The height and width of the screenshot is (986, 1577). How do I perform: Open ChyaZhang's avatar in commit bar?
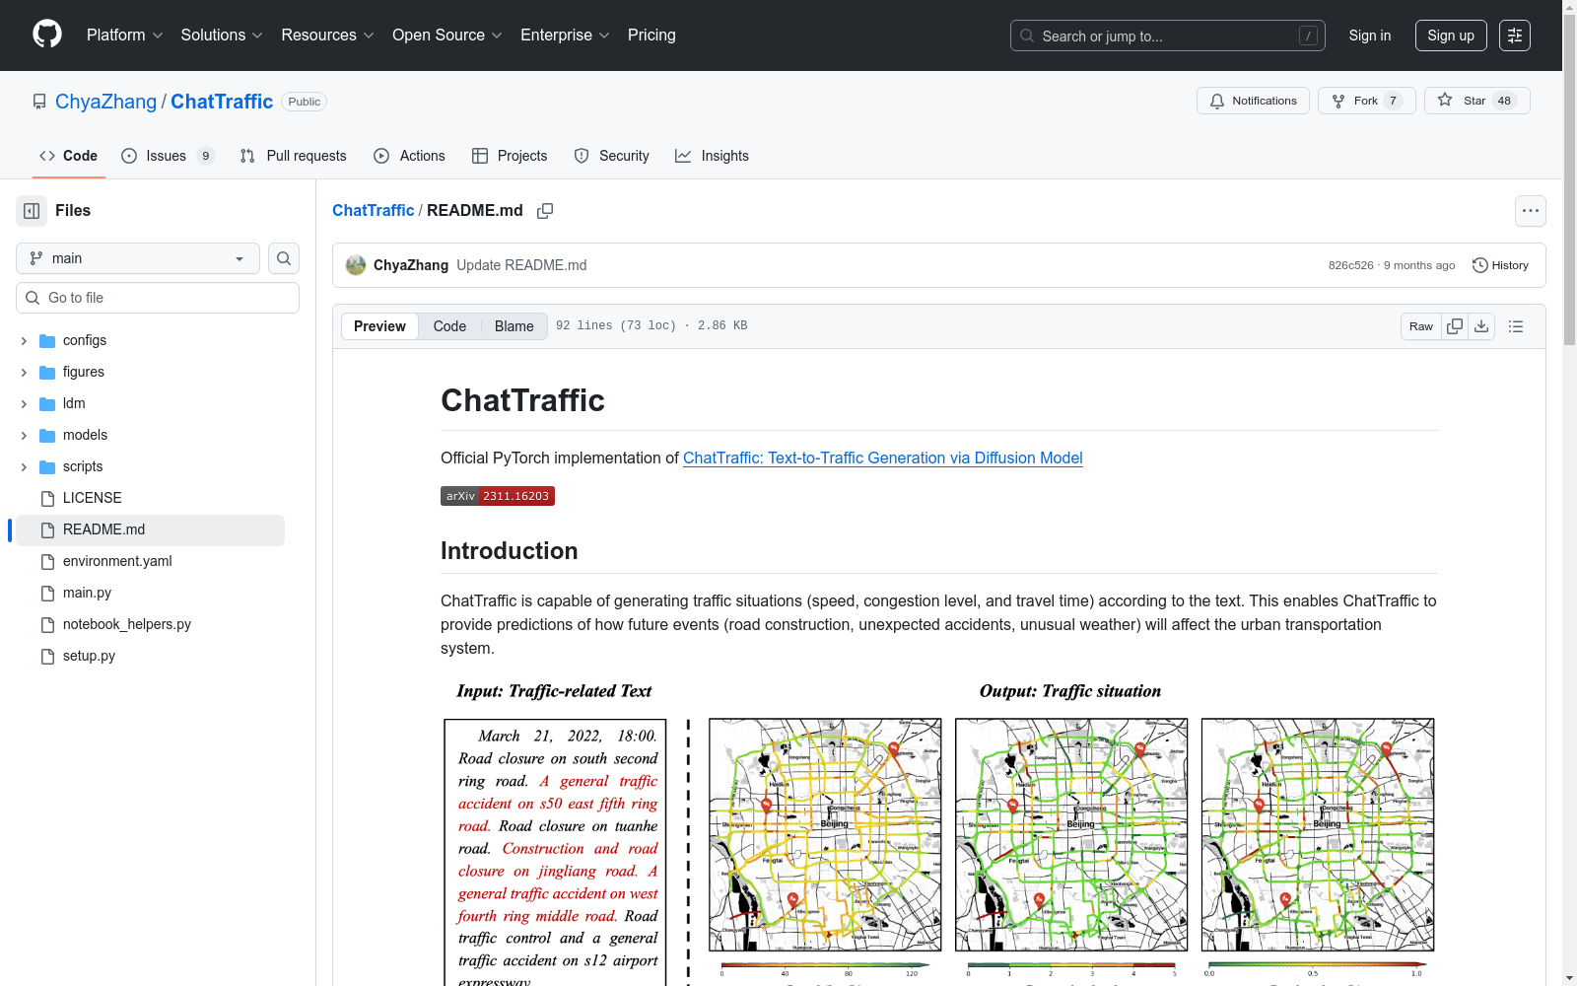point(356,265)
